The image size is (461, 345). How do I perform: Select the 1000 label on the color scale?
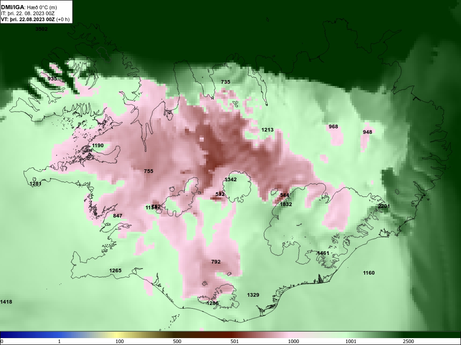pos(293,341)
